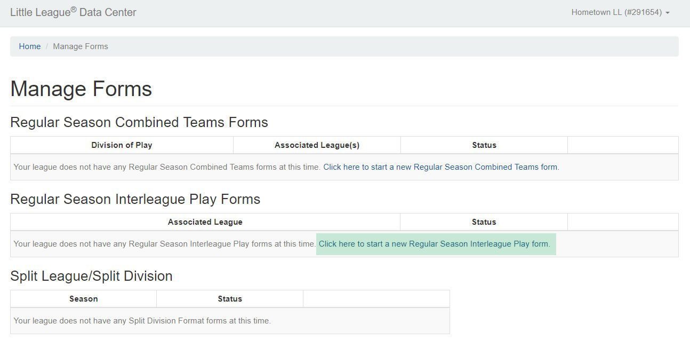690x348 pixels.
Task: Select the Regular Season Interleague Play Forms heading
Action: click(x=135, y=199)
